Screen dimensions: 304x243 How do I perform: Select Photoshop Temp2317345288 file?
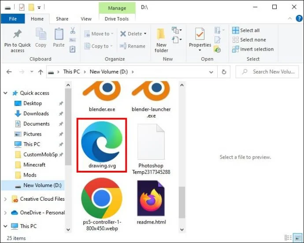point(151,149)
